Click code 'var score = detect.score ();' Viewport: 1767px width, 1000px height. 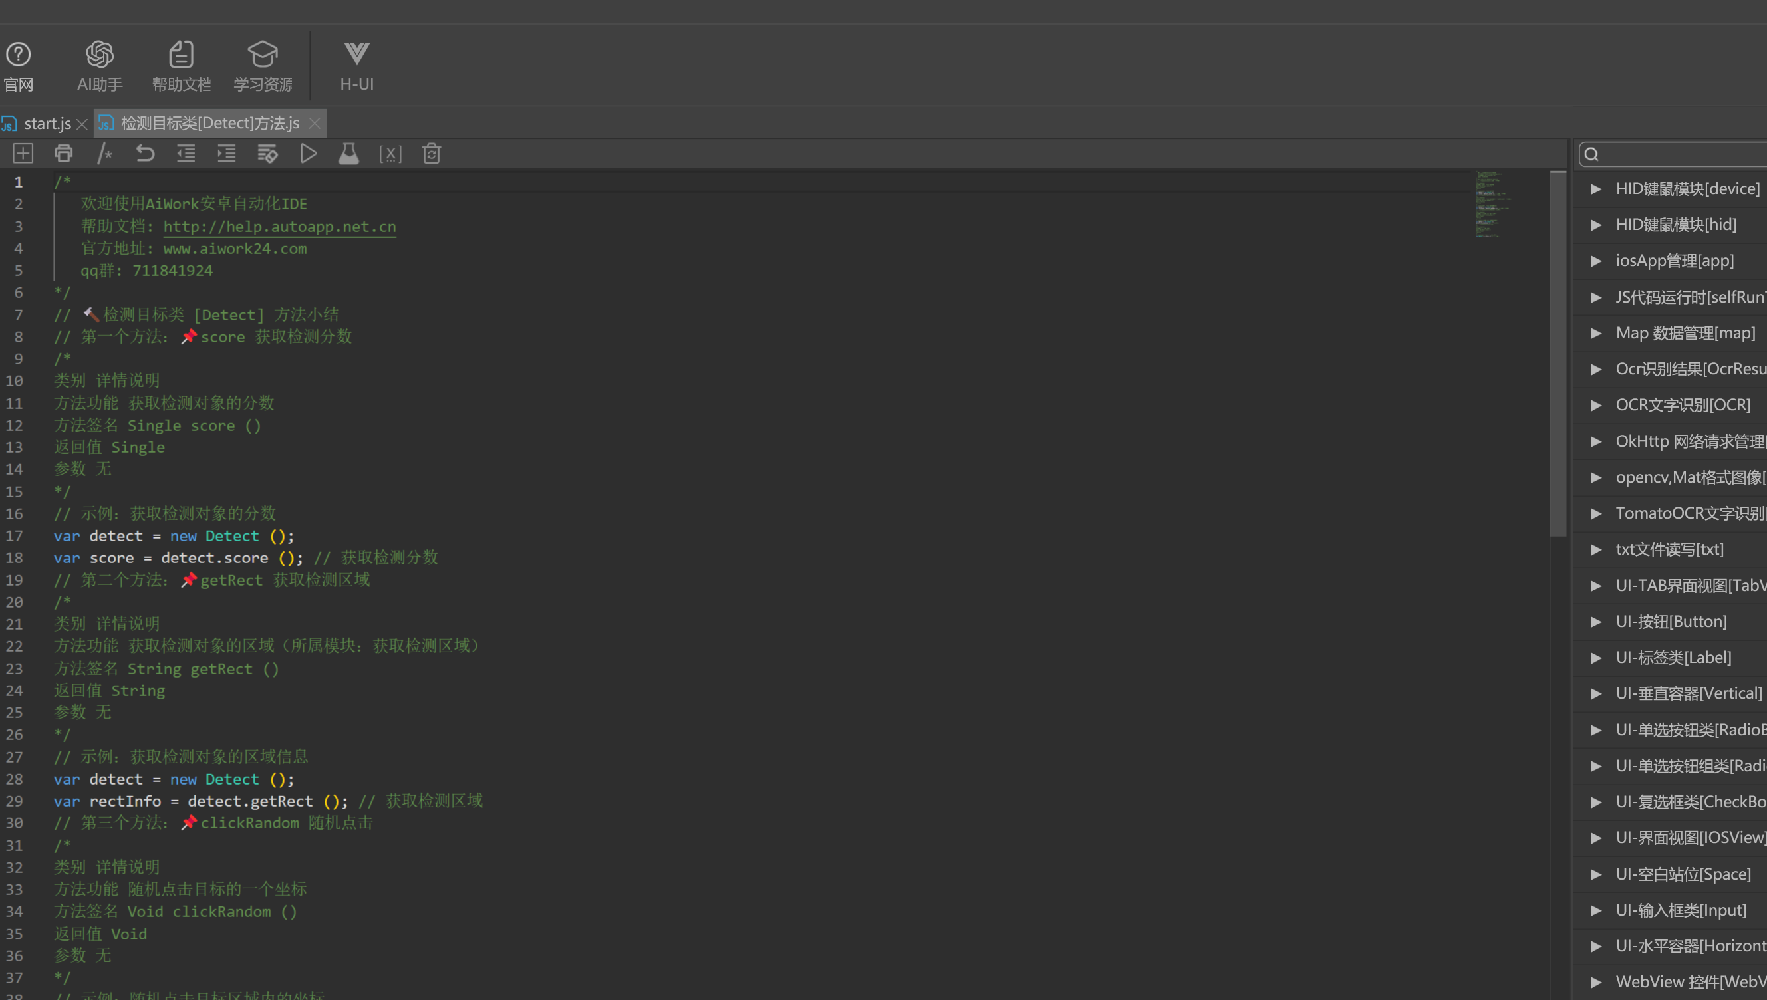[x=178, y=558]
